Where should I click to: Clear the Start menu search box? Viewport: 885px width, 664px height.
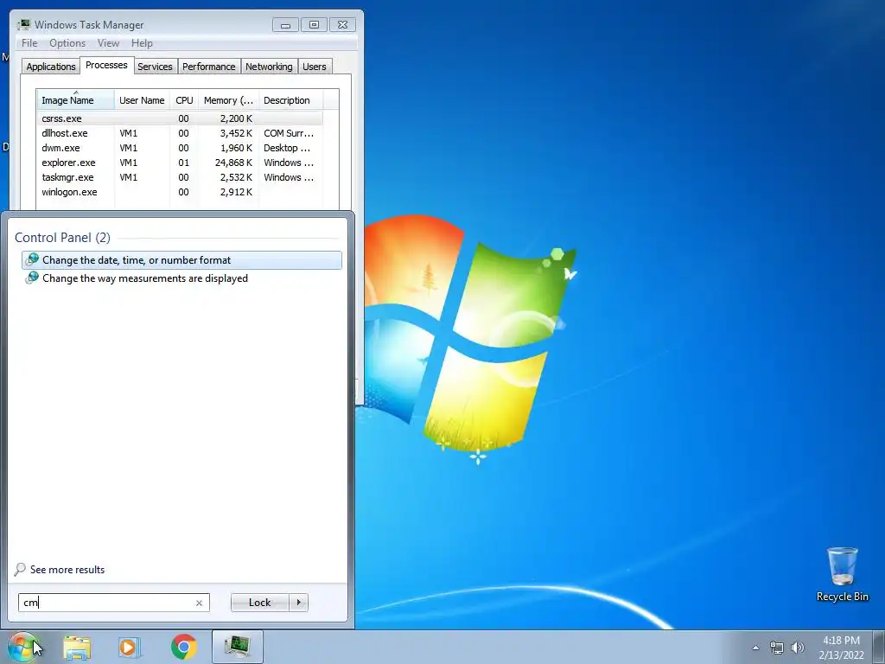pyautogui.click(x=199, y=603)
